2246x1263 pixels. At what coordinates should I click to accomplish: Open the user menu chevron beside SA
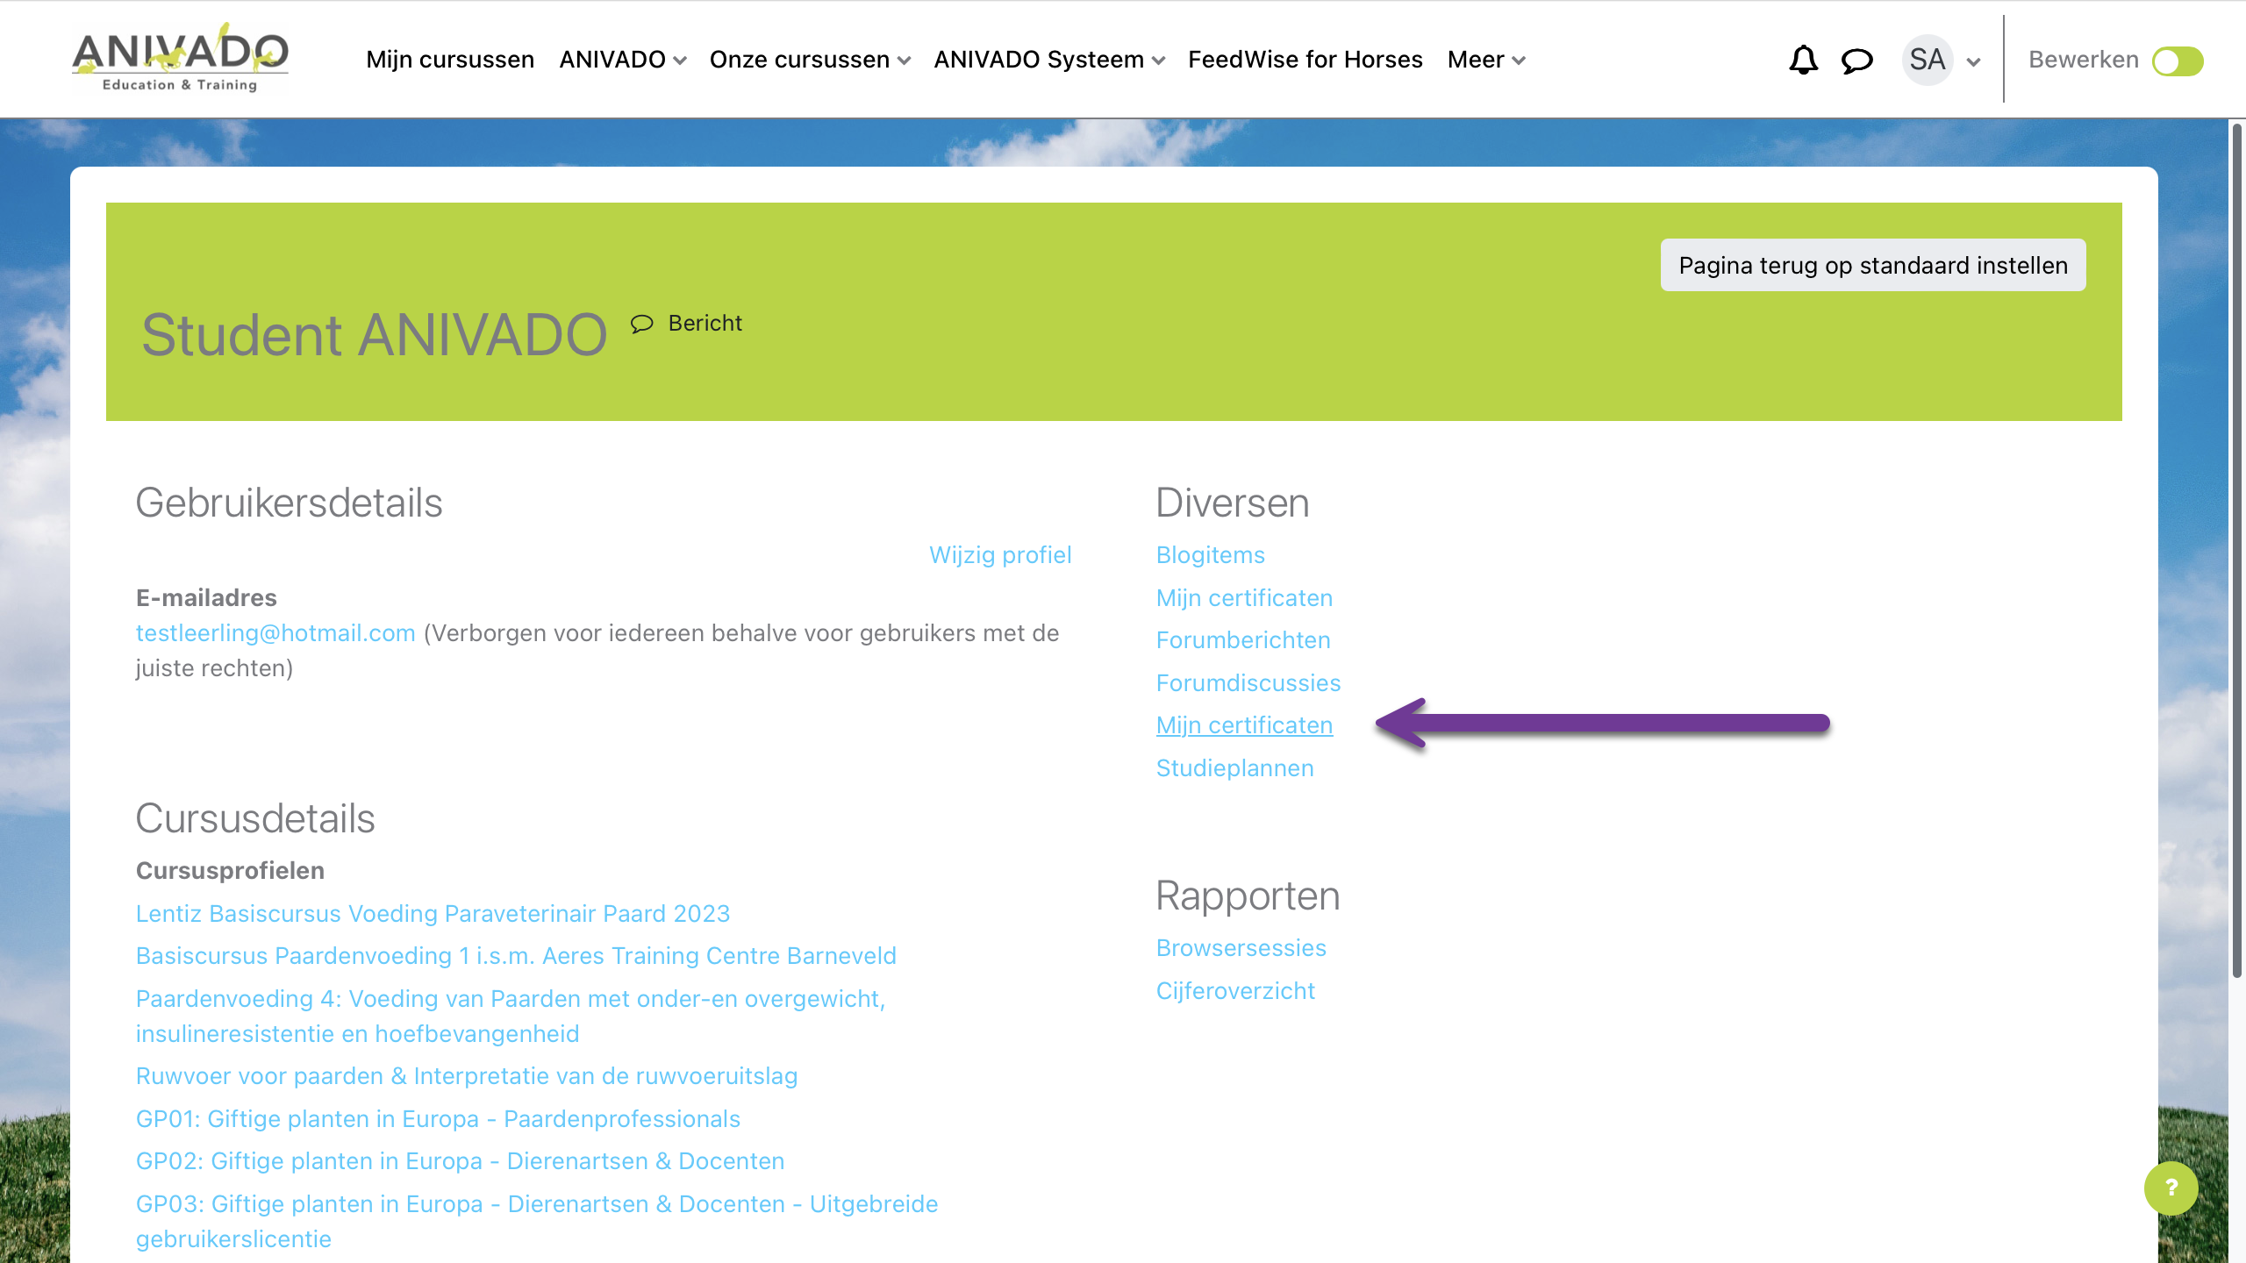pos(1974,61)
